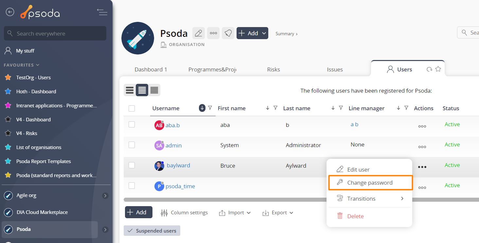
Task: Click the favourite star on Users tab
Action: click(x=438, y=69)
